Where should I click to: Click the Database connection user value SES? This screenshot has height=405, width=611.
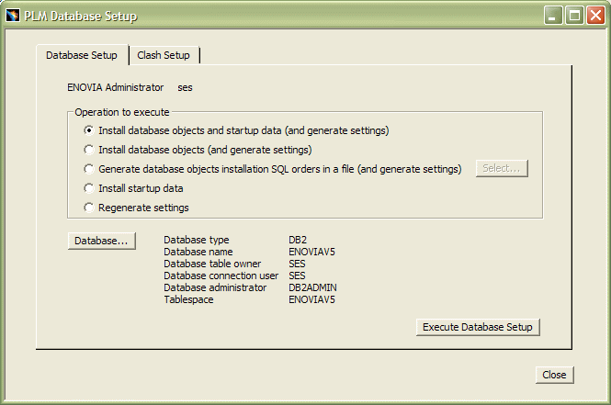297,276
